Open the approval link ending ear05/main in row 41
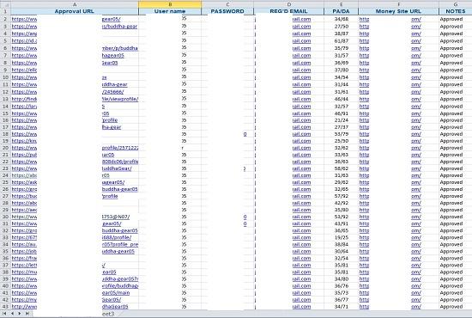Viewport: 472px width, 318px height. tap(116, 293)
